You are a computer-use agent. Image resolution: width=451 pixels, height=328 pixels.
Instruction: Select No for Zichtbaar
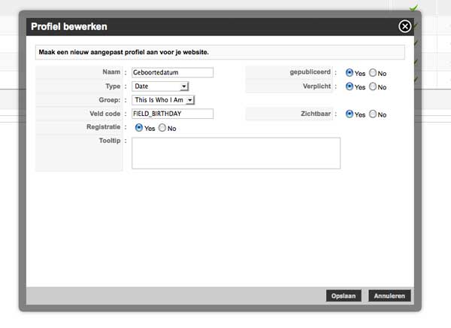pyautogui.click(x=373, y=114)
